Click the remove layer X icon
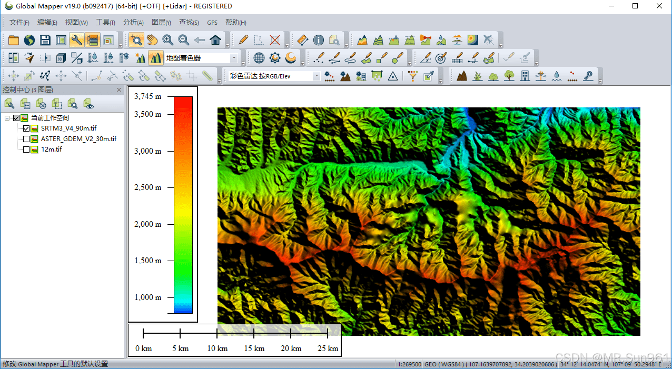672x369 pixels. 41,104
